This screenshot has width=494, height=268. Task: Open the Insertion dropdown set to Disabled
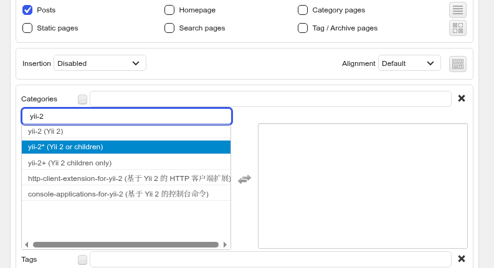[x=100, y=63]
